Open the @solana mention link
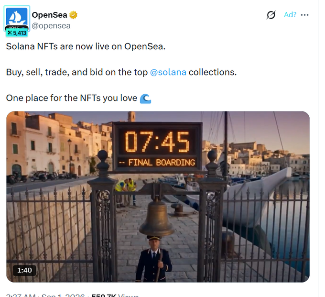 tap(168, 72)
